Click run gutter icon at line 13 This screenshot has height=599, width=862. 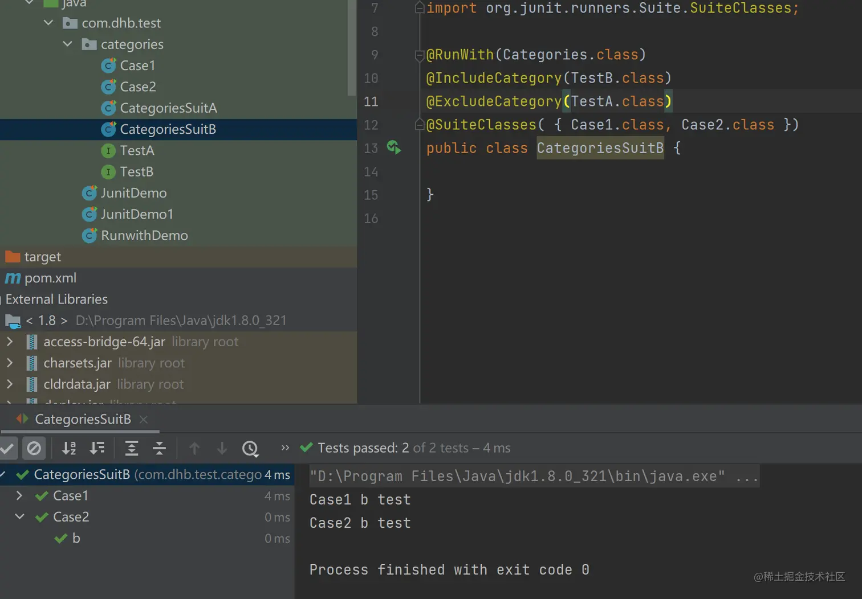pos(394,148)
